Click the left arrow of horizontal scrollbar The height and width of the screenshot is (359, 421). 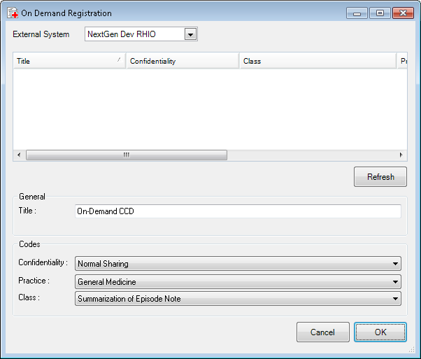pyautogui.click(x=19, y=155)
